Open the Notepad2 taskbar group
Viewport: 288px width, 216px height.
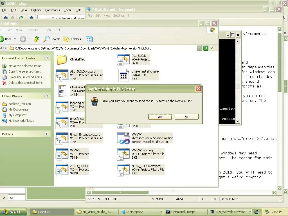tap(141, 212)
